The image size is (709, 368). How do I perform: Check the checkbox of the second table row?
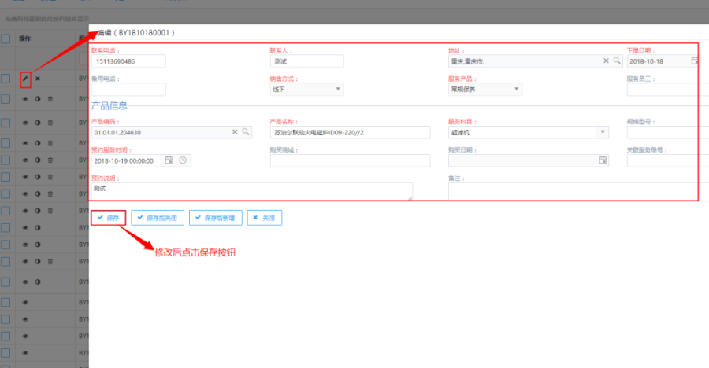(6, 99)
